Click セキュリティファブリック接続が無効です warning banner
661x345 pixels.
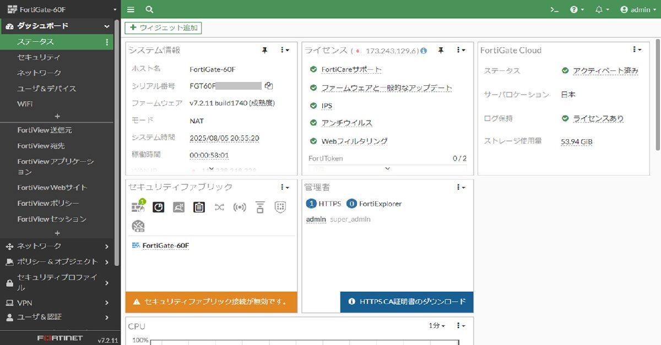pos(211,302)
